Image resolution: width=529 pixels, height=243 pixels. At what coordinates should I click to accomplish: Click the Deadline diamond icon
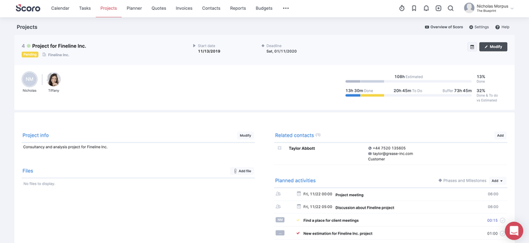pyautogui.click(x=263, y=46)
